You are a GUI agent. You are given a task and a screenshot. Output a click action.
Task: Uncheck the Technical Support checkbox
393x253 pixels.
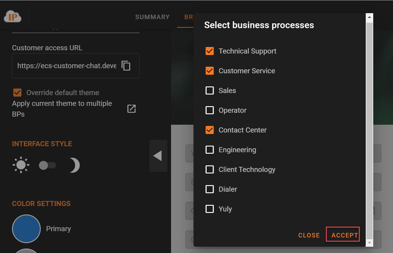(210, 51)
